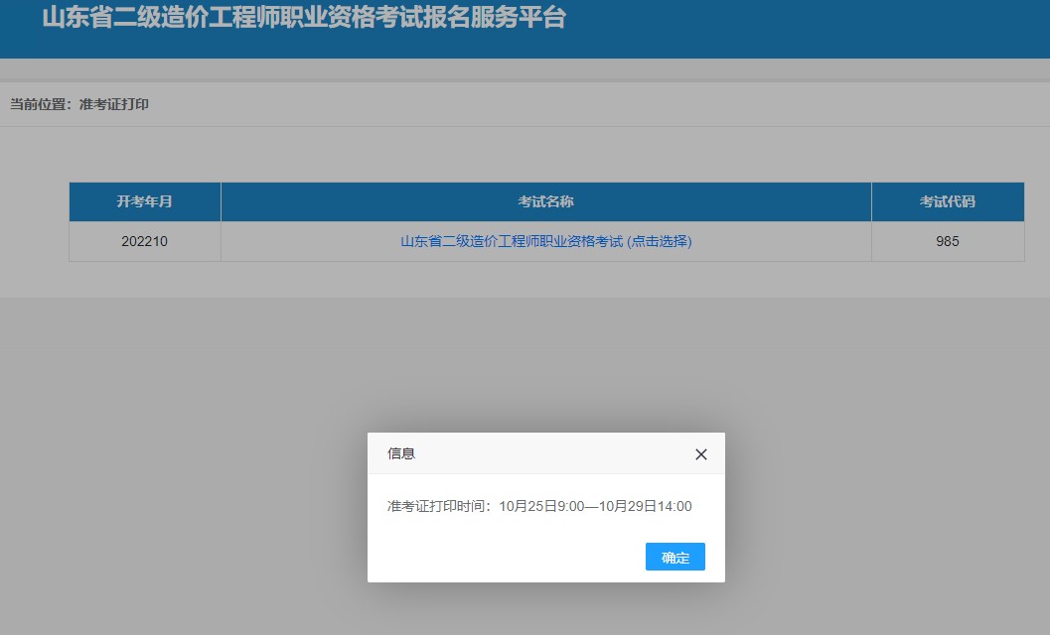Click the 信息 dialog title text
Viewport: 1050px width, 635px height.
(x=401, y=453)
